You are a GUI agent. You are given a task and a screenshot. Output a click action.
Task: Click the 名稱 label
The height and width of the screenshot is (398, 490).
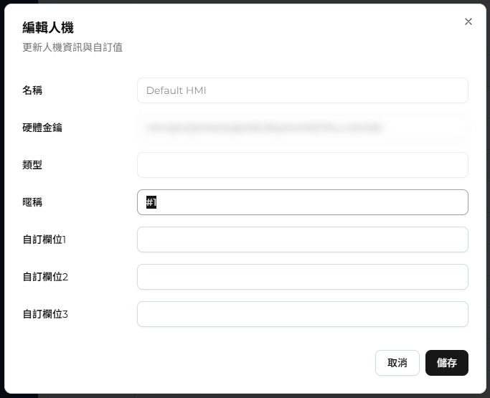32,90
